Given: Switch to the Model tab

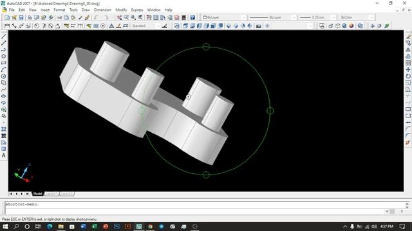Looking at the screenshot, I should (x=37, y=194).
